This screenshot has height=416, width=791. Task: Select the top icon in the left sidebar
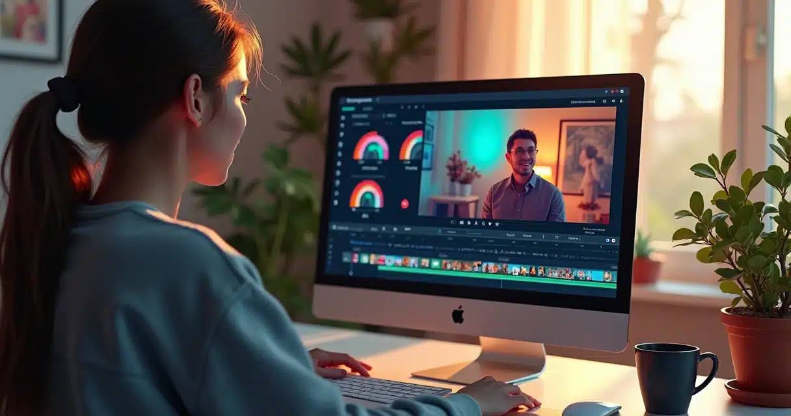[x=342, y=118]
